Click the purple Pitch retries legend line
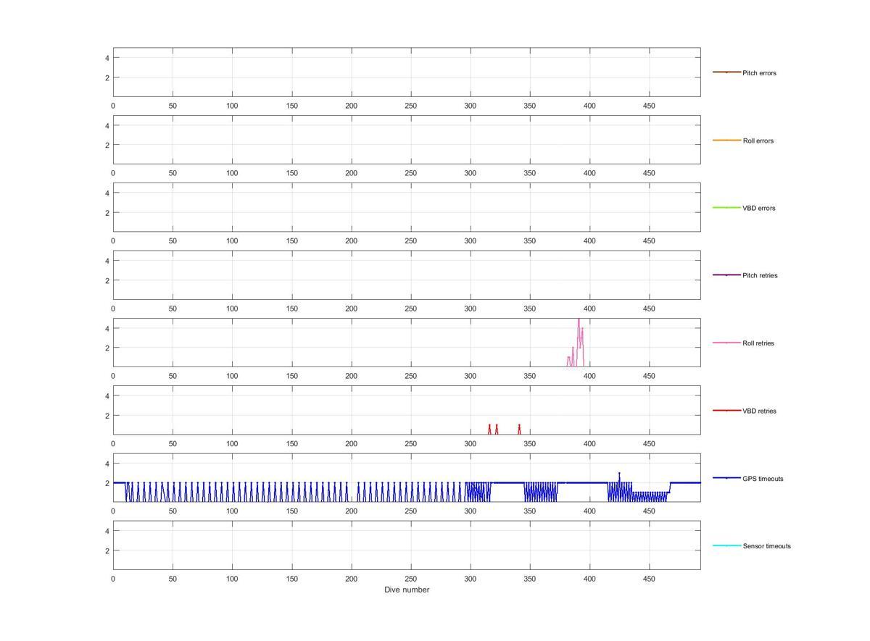Screen dimensions: 870x641 click(x=726, y=275)
